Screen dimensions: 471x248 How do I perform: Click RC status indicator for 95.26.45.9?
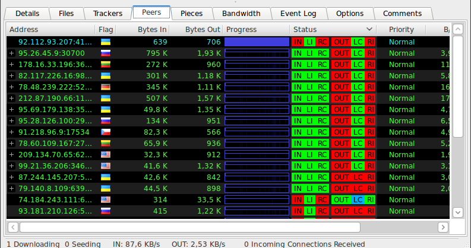coord(323,53)
